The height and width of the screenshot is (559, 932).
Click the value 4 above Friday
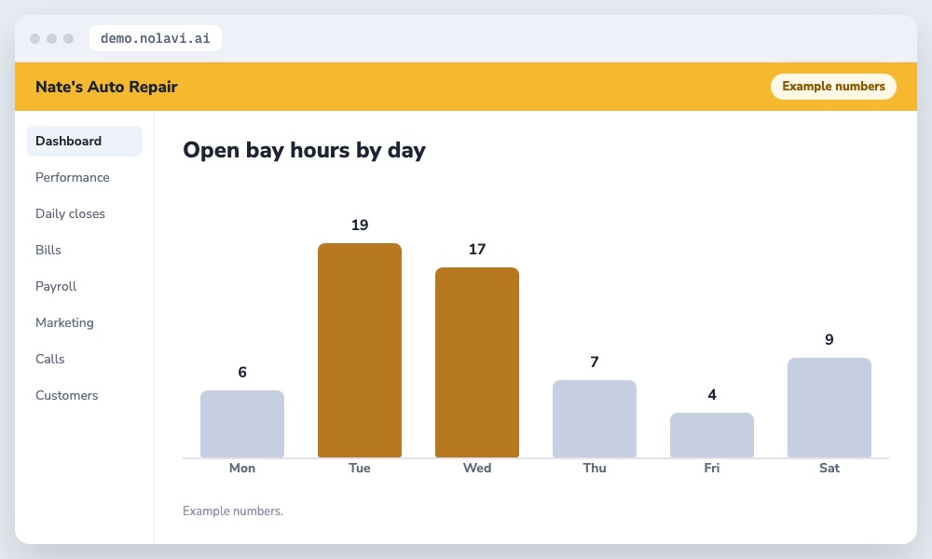(x=711, y=394)
